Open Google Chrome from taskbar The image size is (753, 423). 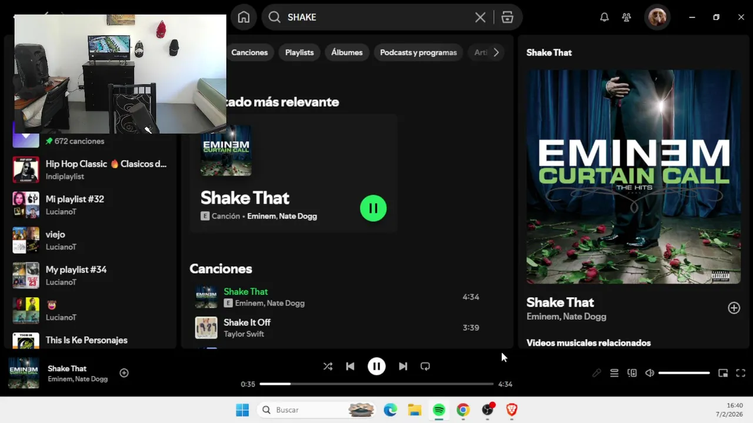click(463, 410)
